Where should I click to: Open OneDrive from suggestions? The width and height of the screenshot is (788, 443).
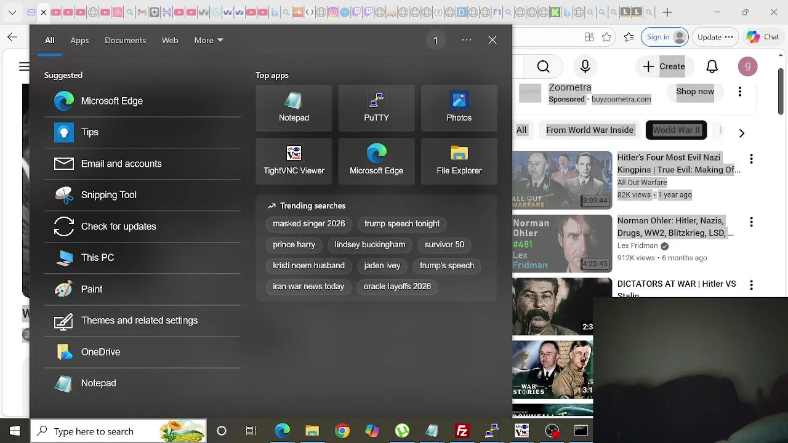[142, 352]
